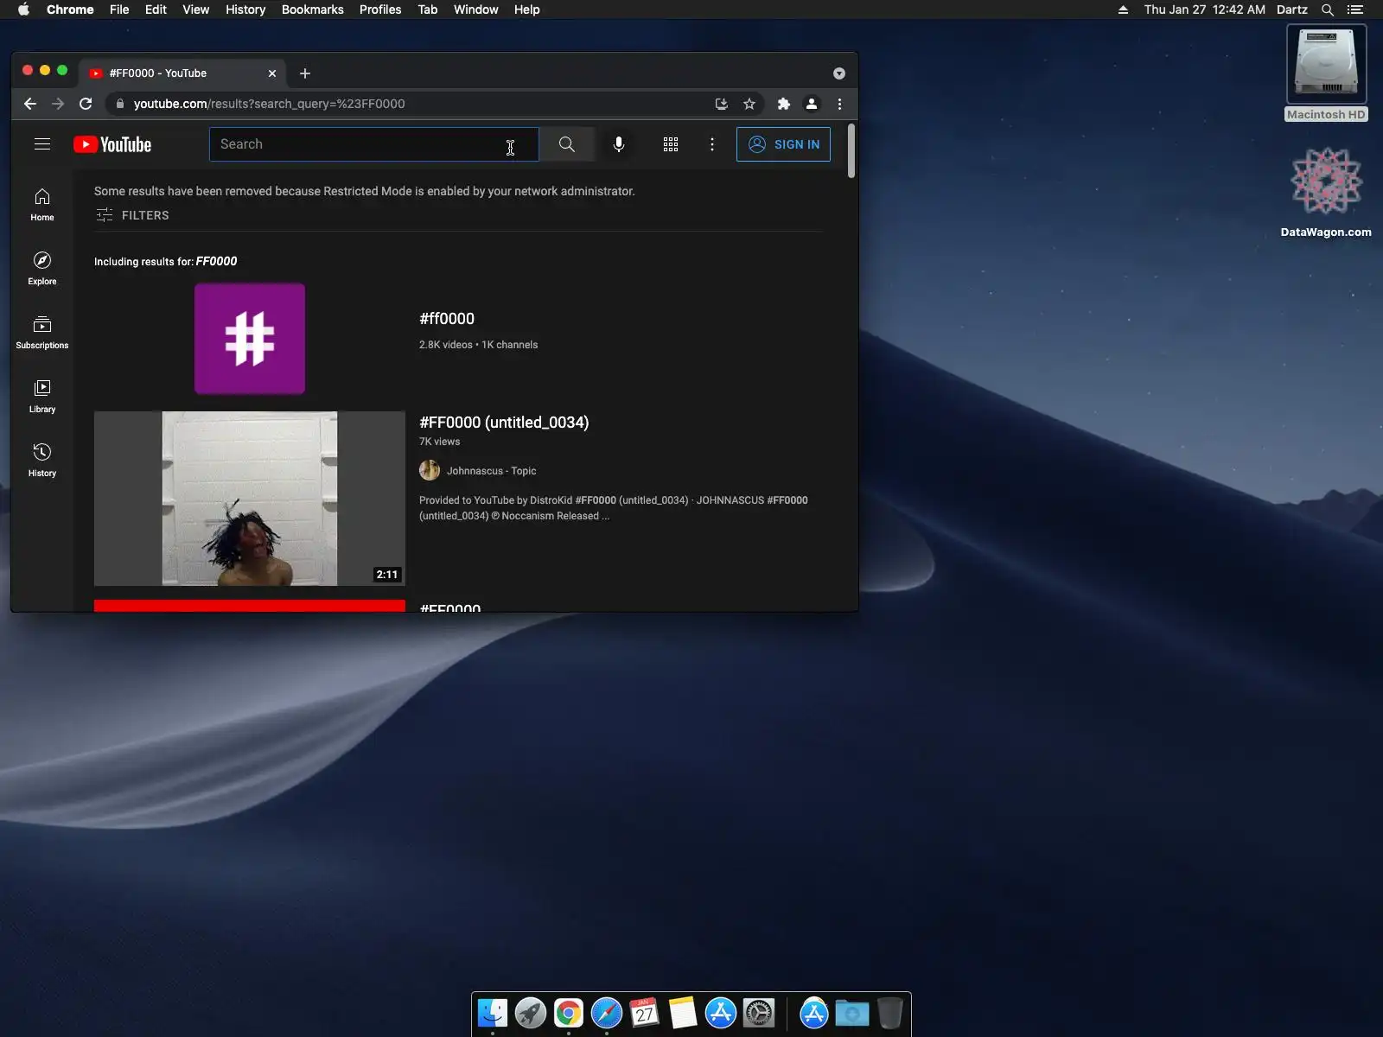Click the date and time in the menu bar

coord(1205,10)
